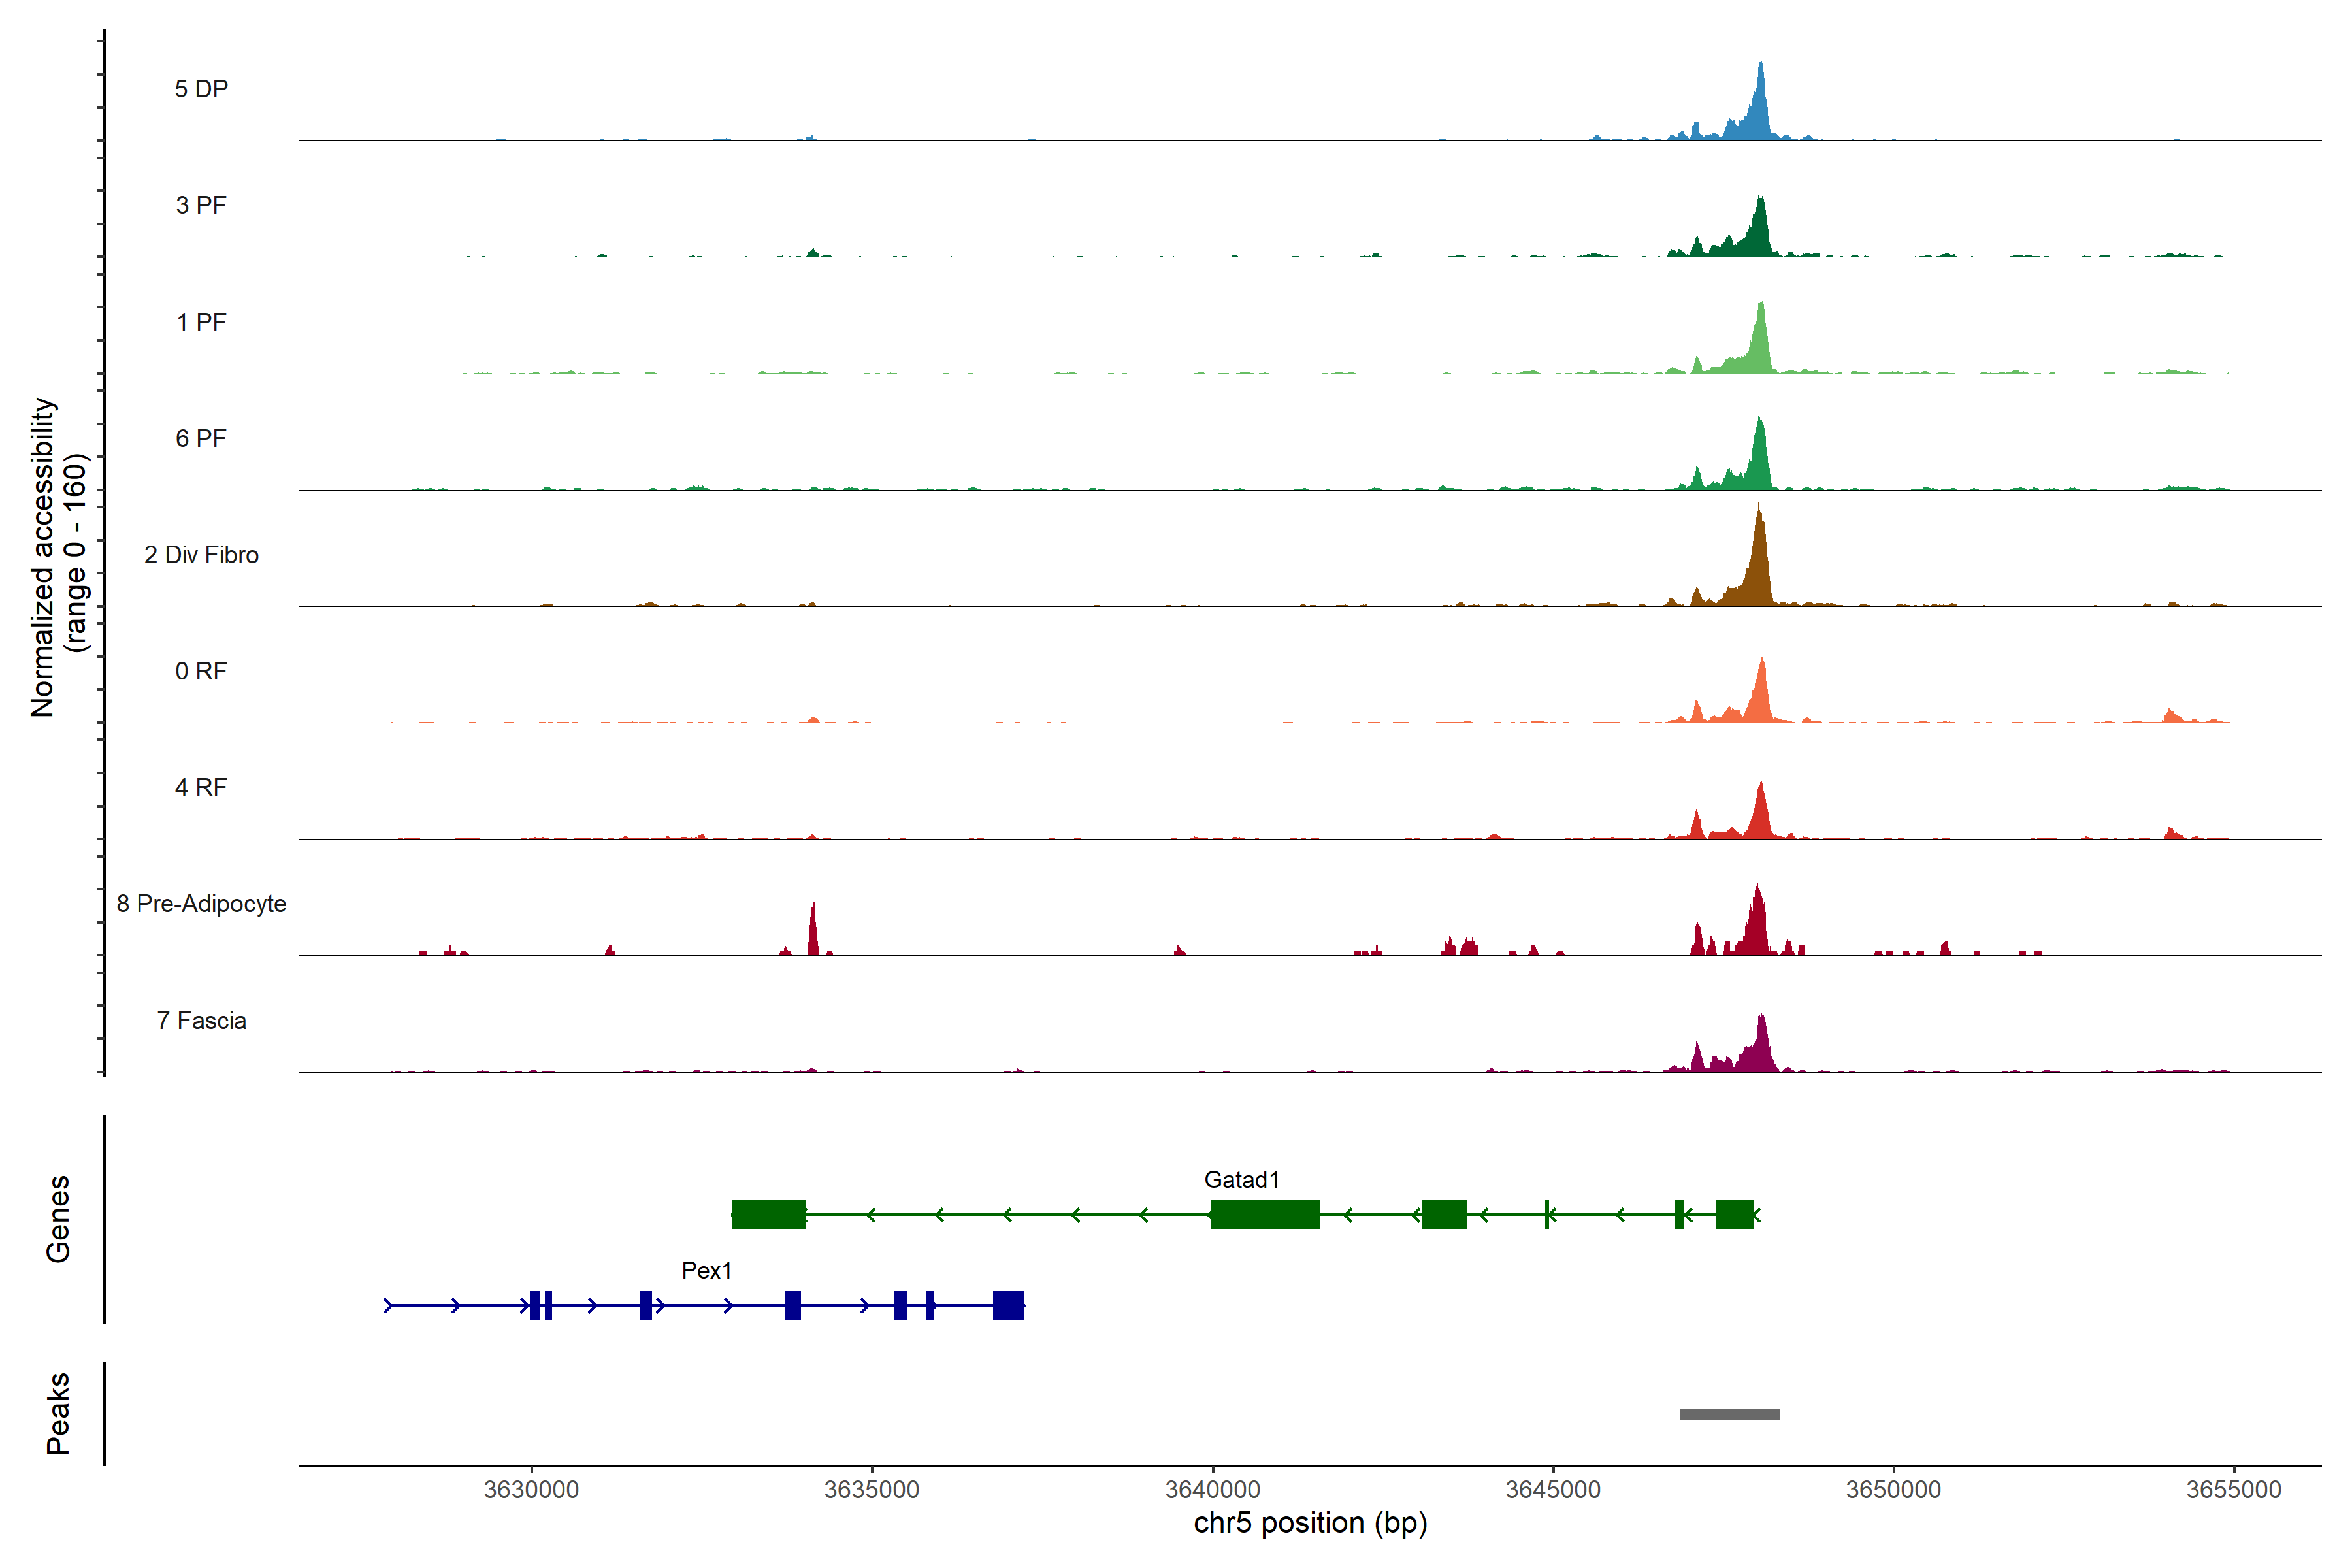Click the last blue Pex1 exon block
Screen dimensions: 2352x1568
[x=1008, y=1305]
